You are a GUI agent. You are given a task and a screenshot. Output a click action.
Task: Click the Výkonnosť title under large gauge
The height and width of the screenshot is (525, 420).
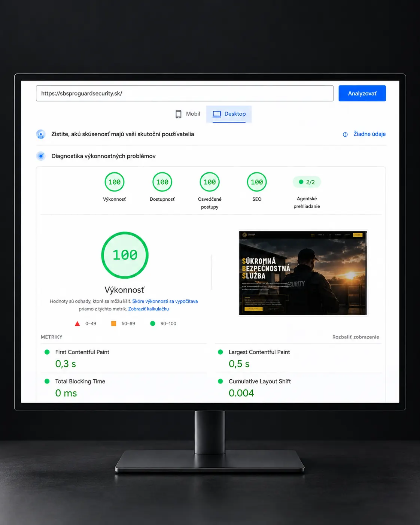click(x=124, y=290)
